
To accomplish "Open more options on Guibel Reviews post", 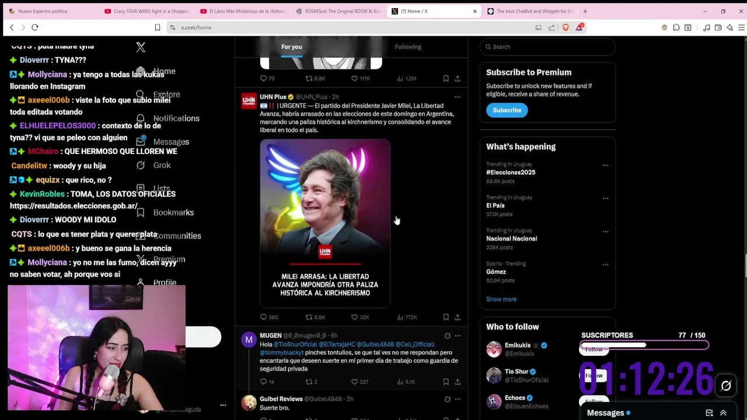I will 458,400.
